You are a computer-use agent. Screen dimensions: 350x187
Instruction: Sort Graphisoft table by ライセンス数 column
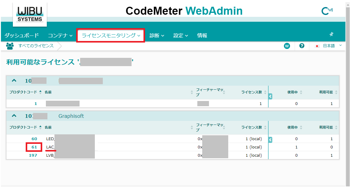coord(254,127)
